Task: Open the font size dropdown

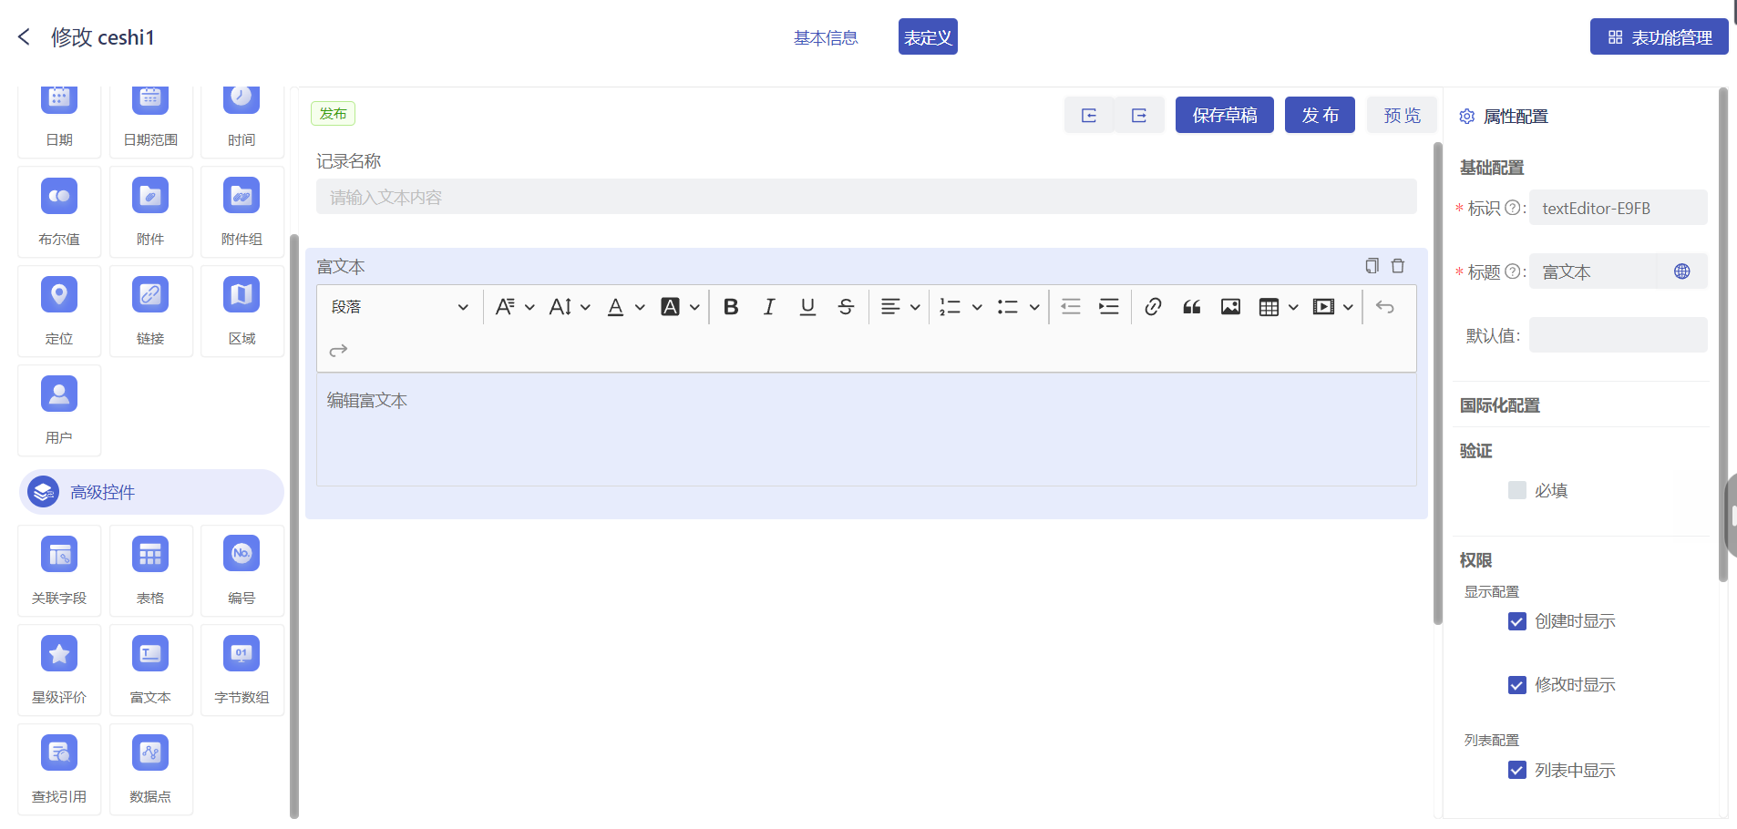Action: [x=570, y=307]
